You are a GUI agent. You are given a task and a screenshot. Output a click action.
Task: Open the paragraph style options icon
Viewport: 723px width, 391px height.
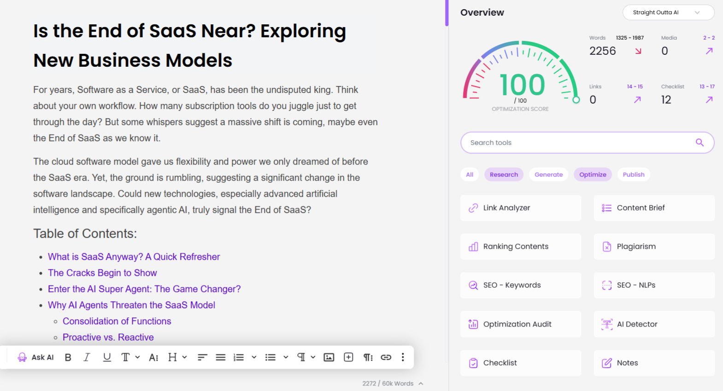tap(368, 357)
